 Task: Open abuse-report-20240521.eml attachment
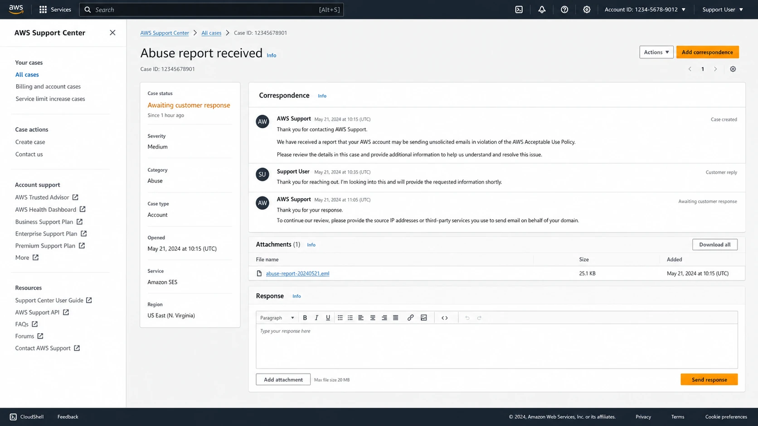click(297, 273)
